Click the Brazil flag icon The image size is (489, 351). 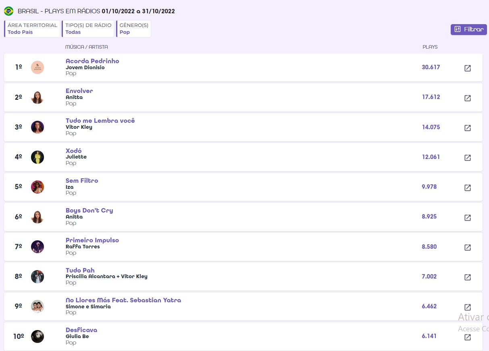click(8, 11)
